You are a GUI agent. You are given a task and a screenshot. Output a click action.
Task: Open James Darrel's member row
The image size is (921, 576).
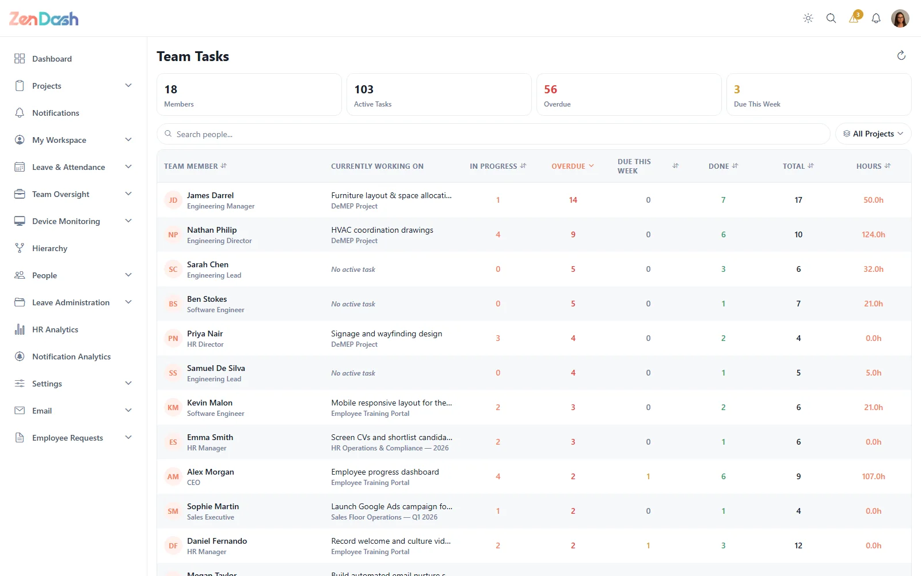pyautogui.click(x=534, y=200)
